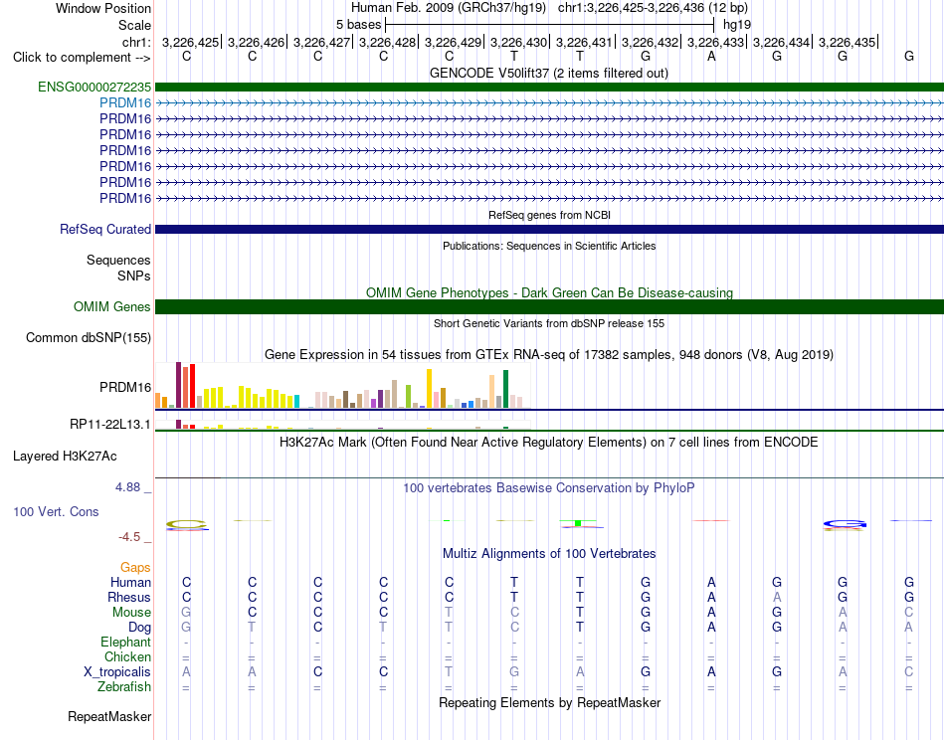Click the dark blue RefSeq Curated bar
The height and width of the screenshot is (740, 945).
pyautogui.click(x=549, y=229)
